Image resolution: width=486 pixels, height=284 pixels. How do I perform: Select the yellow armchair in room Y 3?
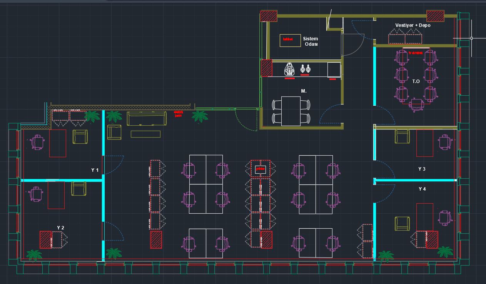click(x=402, y=136)
